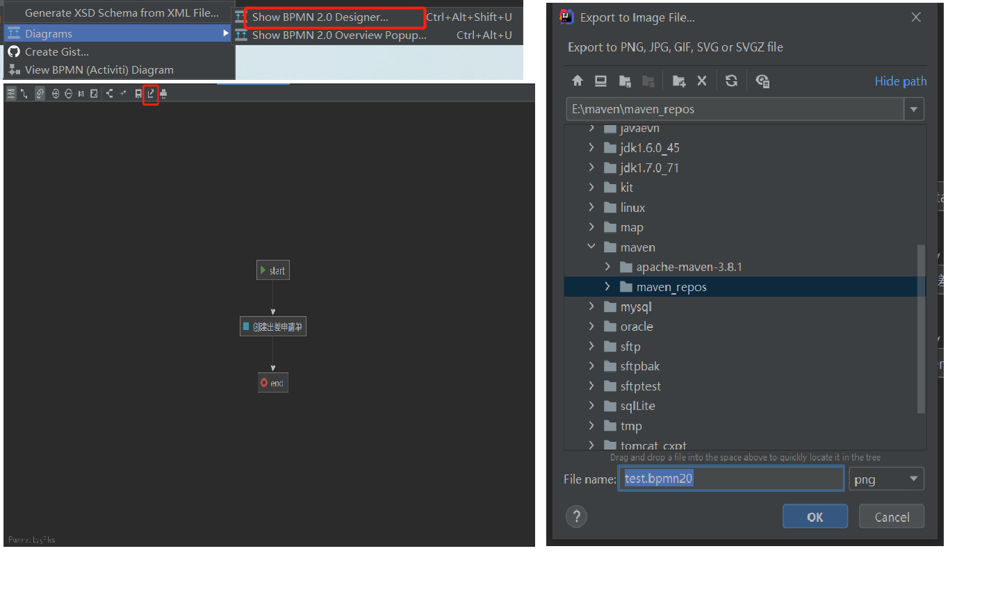The width and height of the screenshot is (1007, 601).
Task: Click the OK button
Action: (815, 516)
